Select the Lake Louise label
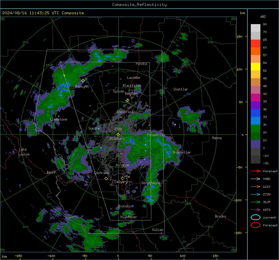 tap(24, 152)
